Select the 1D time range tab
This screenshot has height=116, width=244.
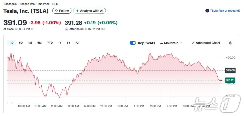12,43
